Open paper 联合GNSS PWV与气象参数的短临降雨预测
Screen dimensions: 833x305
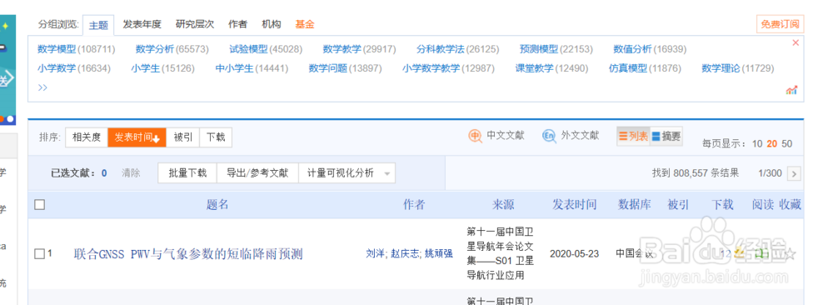coord(188,254)
